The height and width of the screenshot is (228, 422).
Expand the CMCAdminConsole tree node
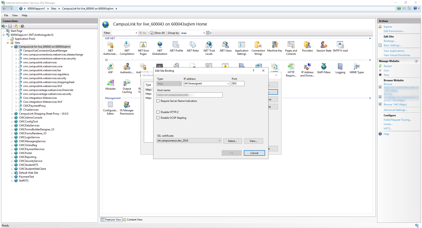pyautogui.click(x=12, y=118)
